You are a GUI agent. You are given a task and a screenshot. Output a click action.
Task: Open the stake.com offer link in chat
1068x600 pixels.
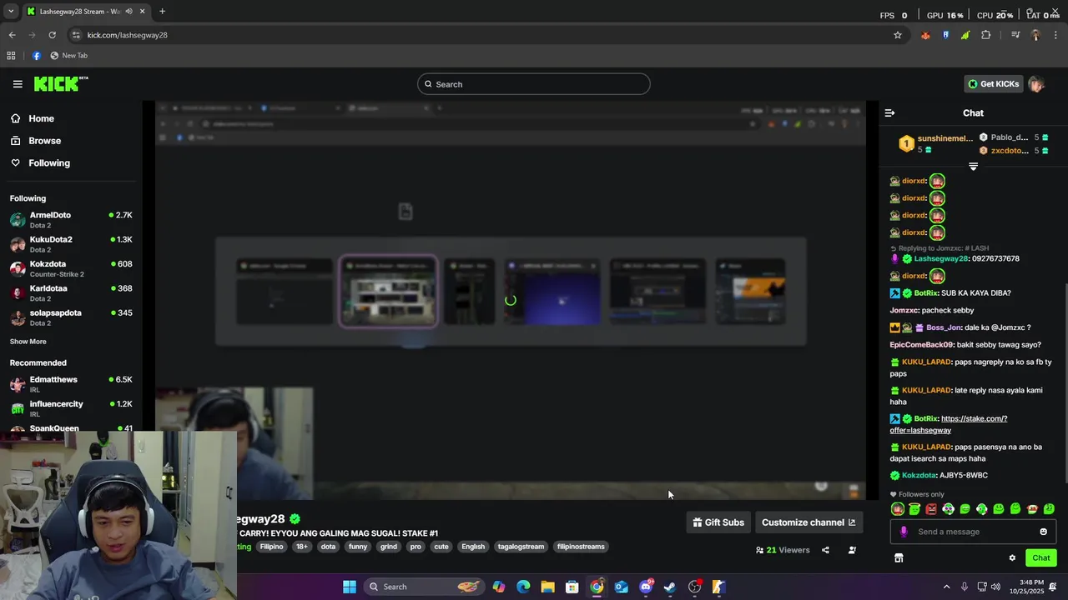(x=949, y=424)
